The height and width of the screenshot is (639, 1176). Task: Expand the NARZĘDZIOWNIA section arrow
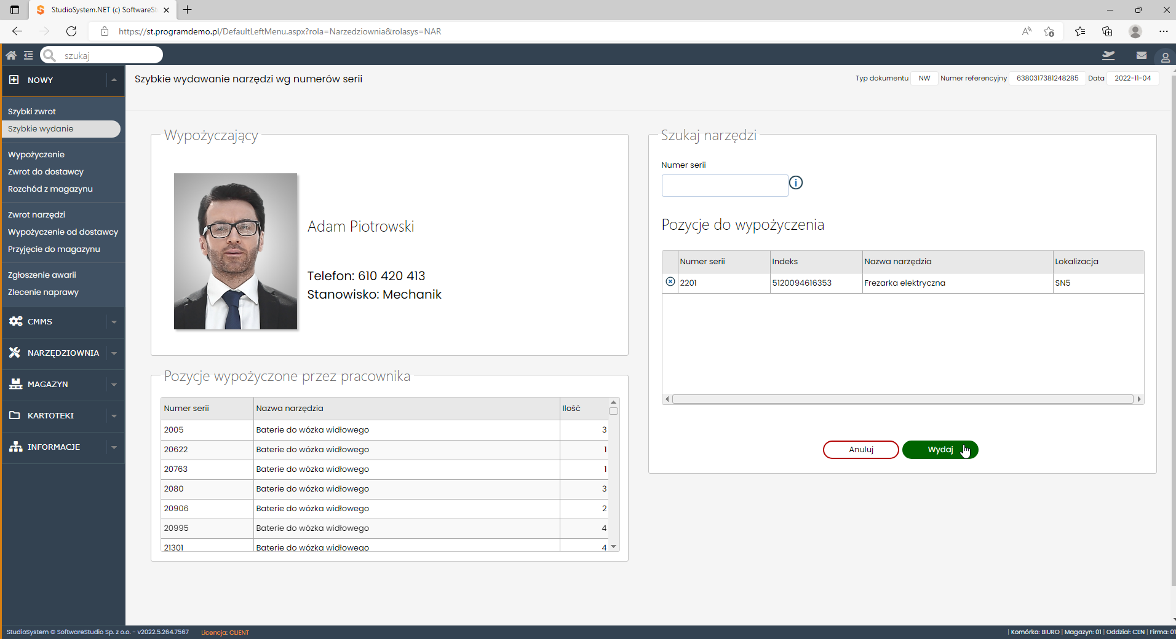pyautogui.click(x=114, y=353)
